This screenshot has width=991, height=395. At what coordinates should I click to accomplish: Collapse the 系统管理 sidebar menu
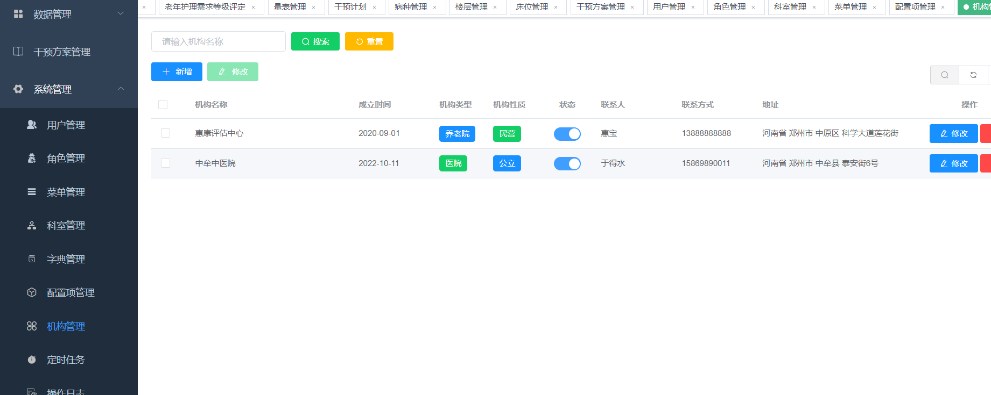click(x=68, y=89)
